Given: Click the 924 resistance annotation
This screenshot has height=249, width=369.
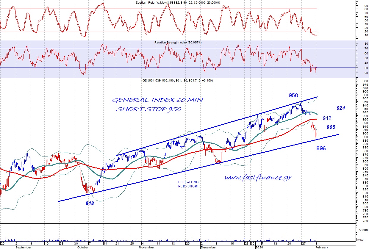Looking at the screenshot, I should [x=341, y=108].
